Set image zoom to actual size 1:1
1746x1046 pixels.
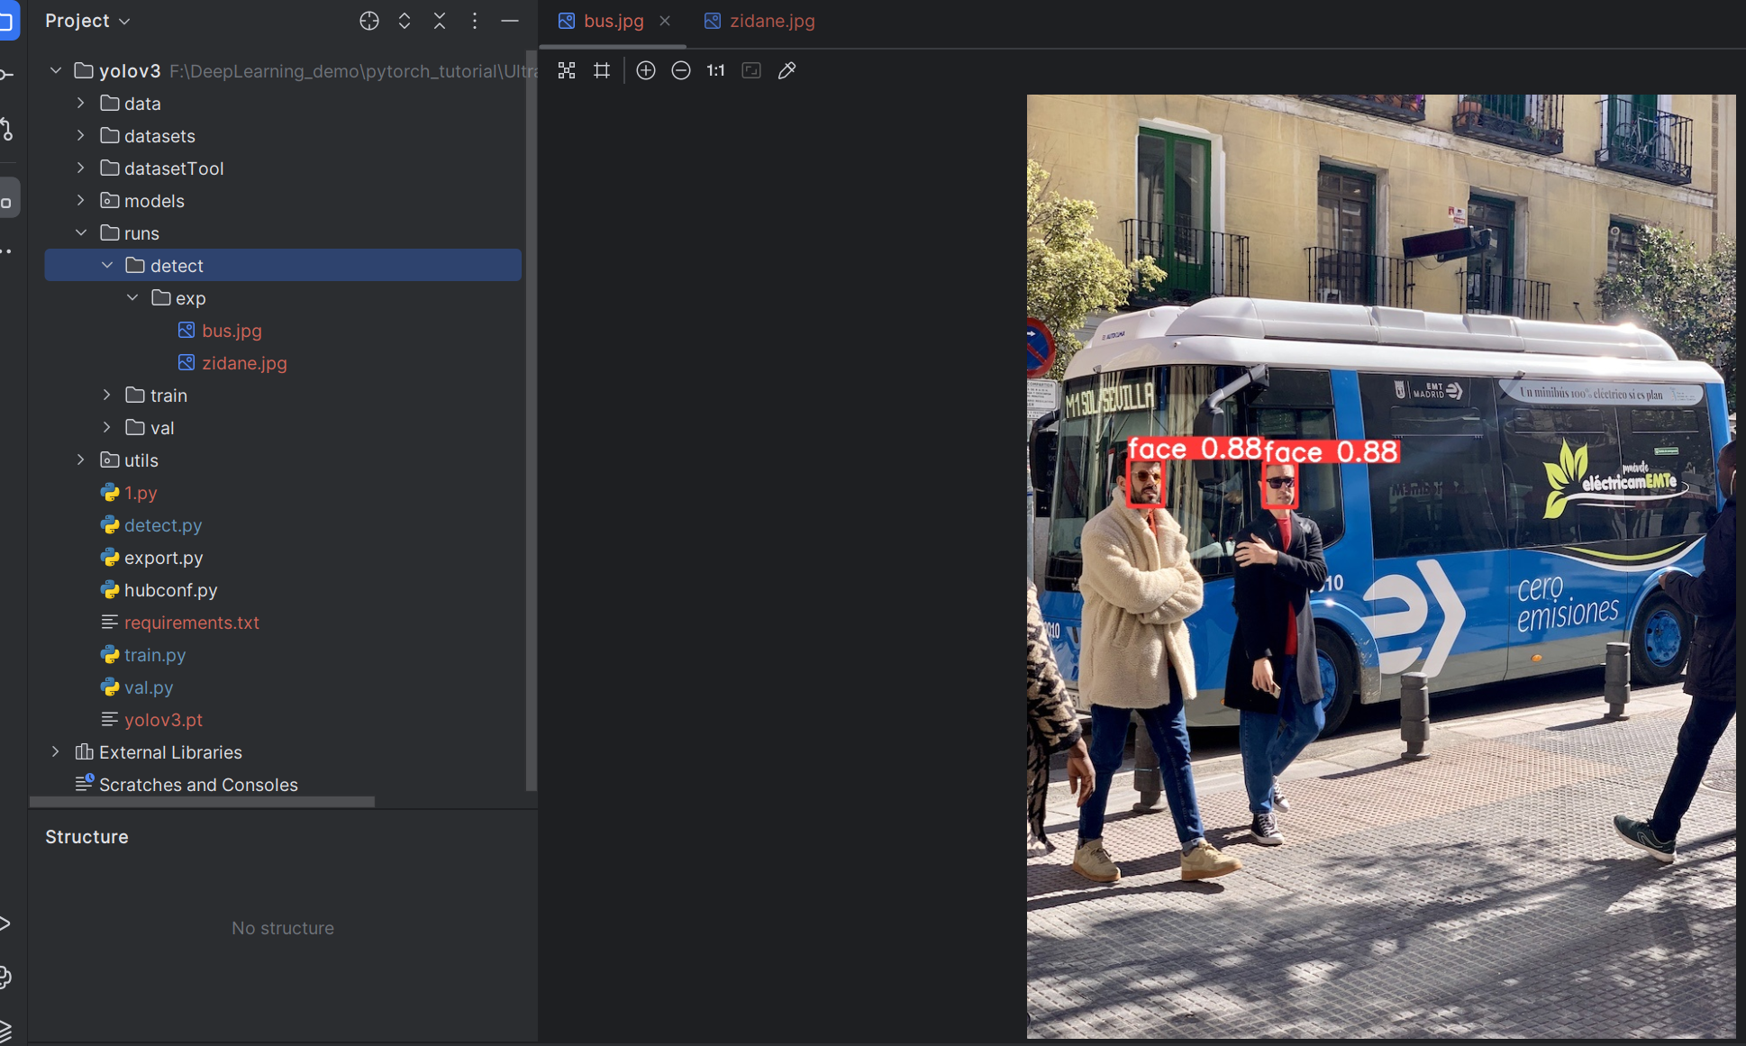(715, 70)
